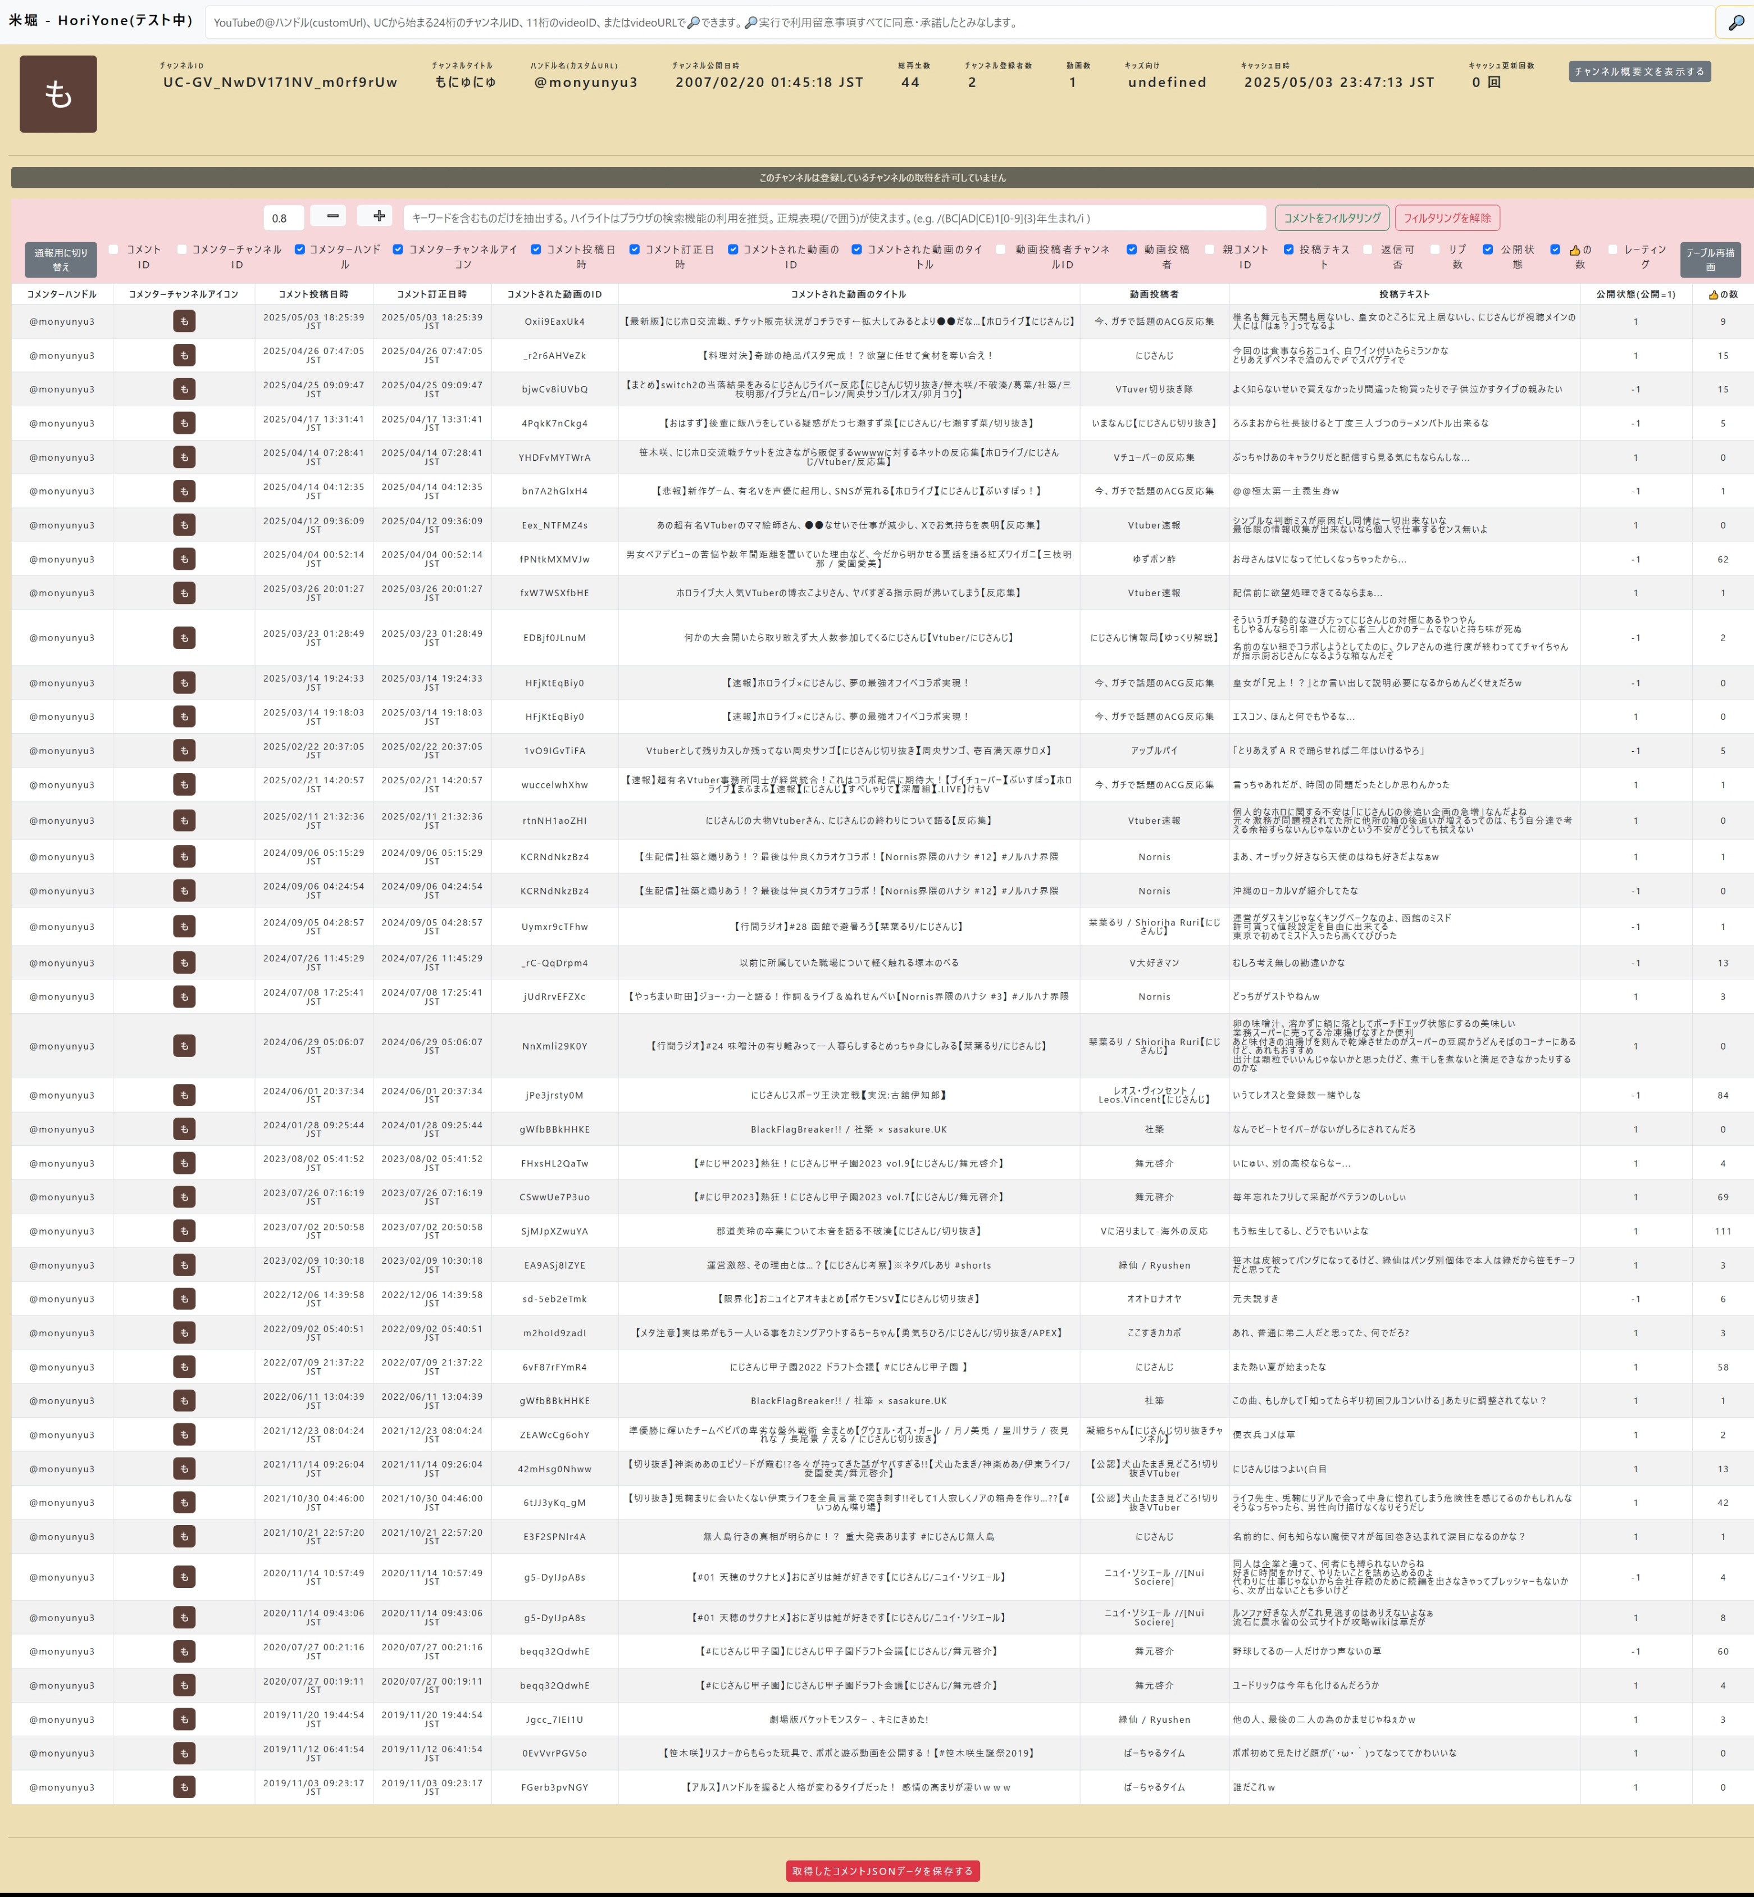1754x1897 pixels.
Task: Click video ID Oxii9EaxUk4 cell
Action: [x=555, y=322]
